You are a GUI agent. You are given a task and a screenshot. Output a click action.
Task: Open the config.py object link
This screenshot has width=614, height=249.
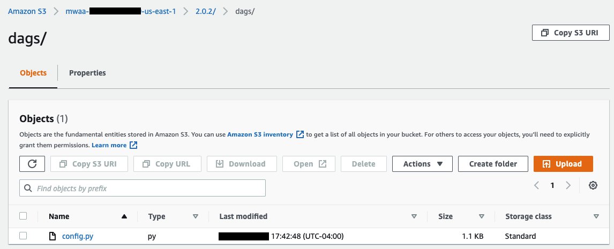pos(78,236)
